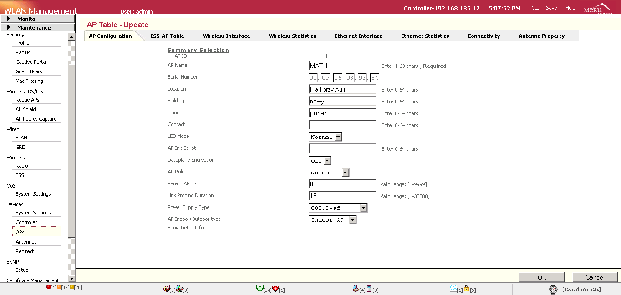Click the orange alarm status icon
Viewport: 621px width, 295px height.
click(x=59, y=287)
